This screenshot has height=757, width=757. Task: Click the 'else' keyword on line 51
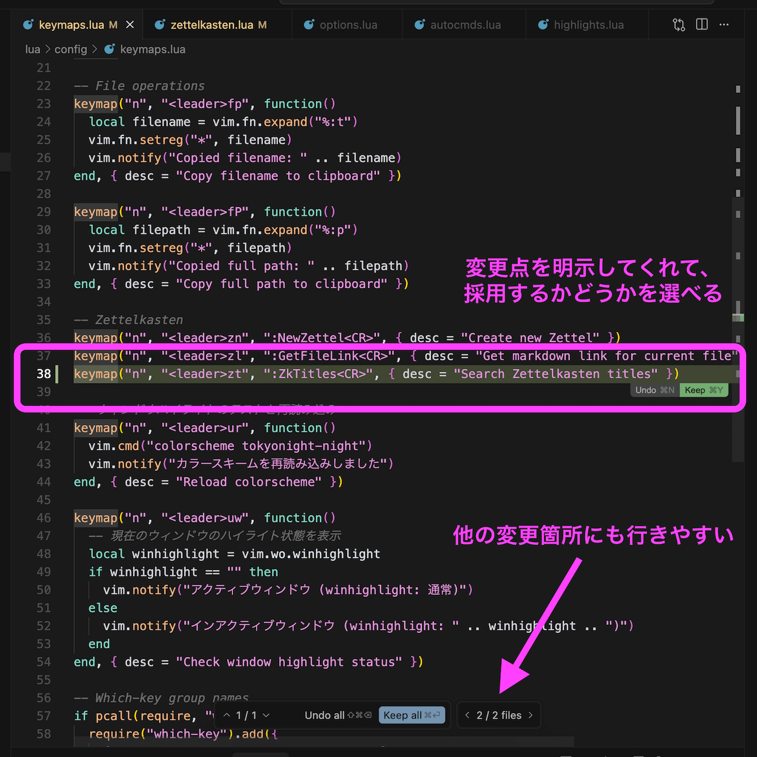(x=103, y=608)
